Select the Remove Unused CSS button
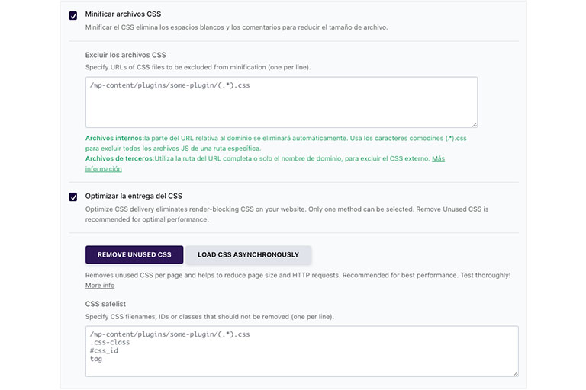The height and width of the screenshot is (390, 586). point(134,254)
